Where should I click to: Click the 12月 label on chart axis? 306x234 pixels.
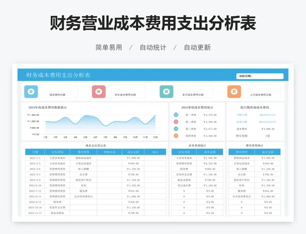[155, 137]
